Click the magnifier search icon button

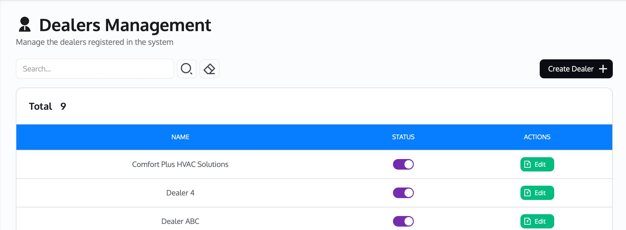click(187, 69)
